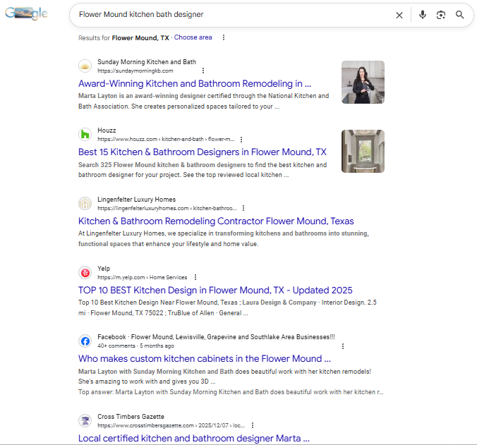Open more options for Lingenfelter result
The height and width of the screenshot is (445, 477).
pyautogui.click(x=243, y=208)
